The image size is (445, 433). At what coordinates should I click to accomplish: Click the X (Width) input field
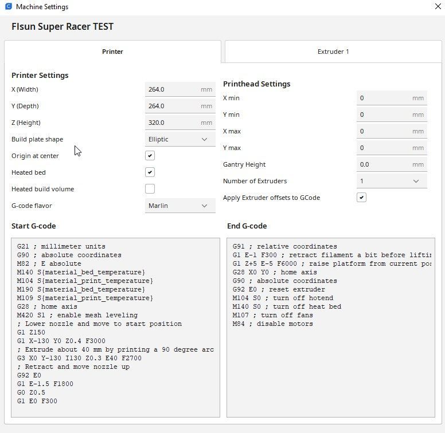click(172, 89)
